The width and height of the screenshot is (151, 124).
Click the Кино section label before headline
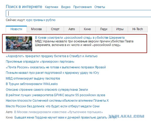9,118
